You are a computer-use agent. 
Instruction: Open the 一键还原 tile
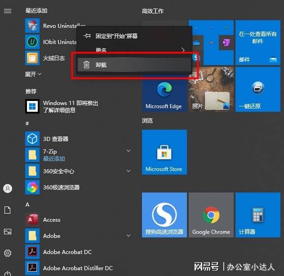pos(258,89)
